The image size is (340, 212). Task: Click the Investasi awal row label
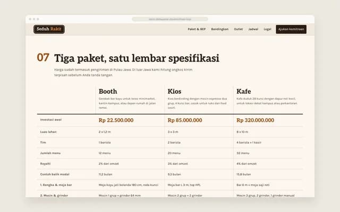(51, 120)
